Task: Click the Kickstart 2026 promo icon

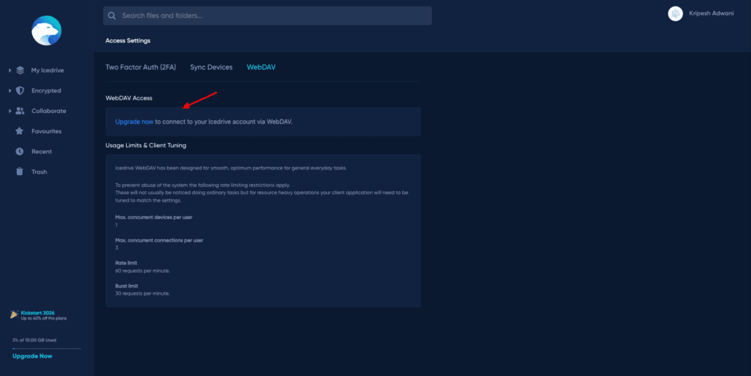Action: click(x=14, y=314)
